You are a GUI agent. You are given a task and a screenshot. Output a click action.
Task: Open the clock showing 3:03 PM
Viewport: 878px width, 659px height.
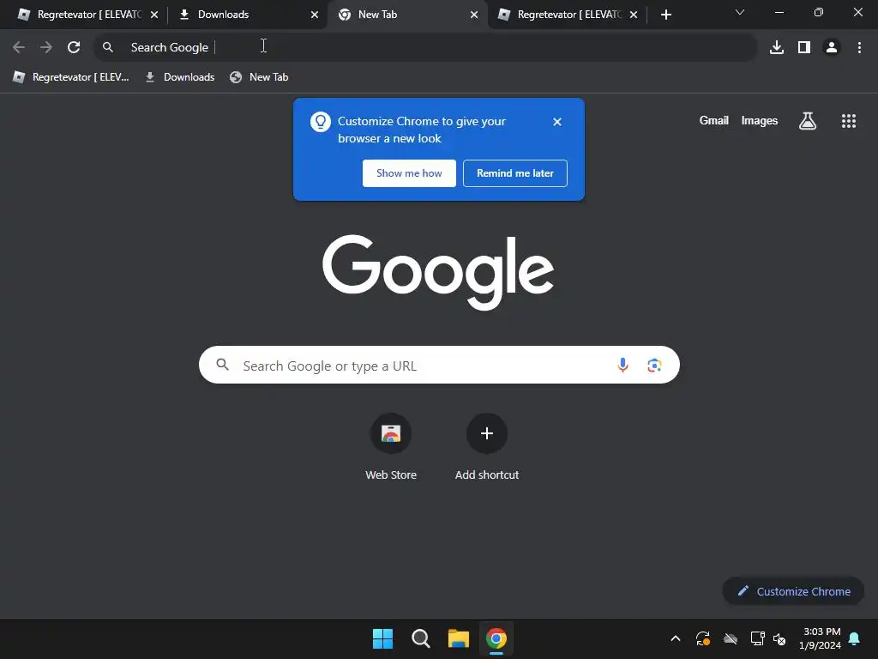(821, 638)
